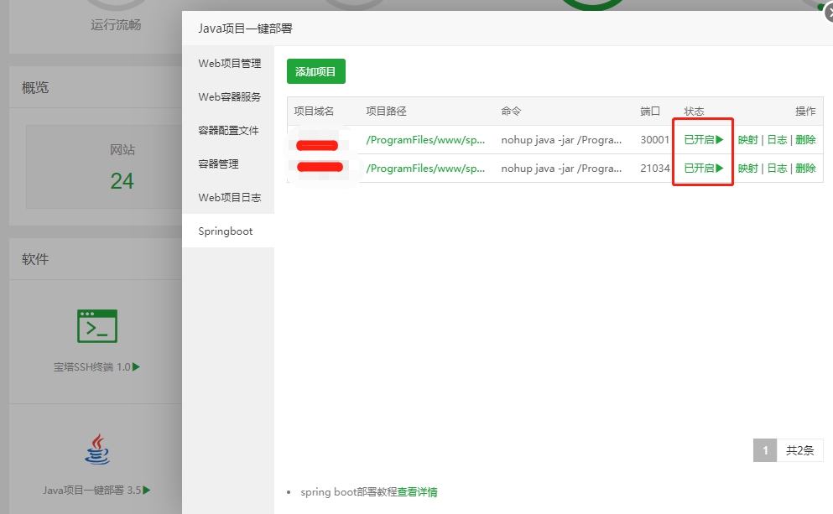
Task: Close the Java项目一键部署 dialog
Action: coord(828,13)
